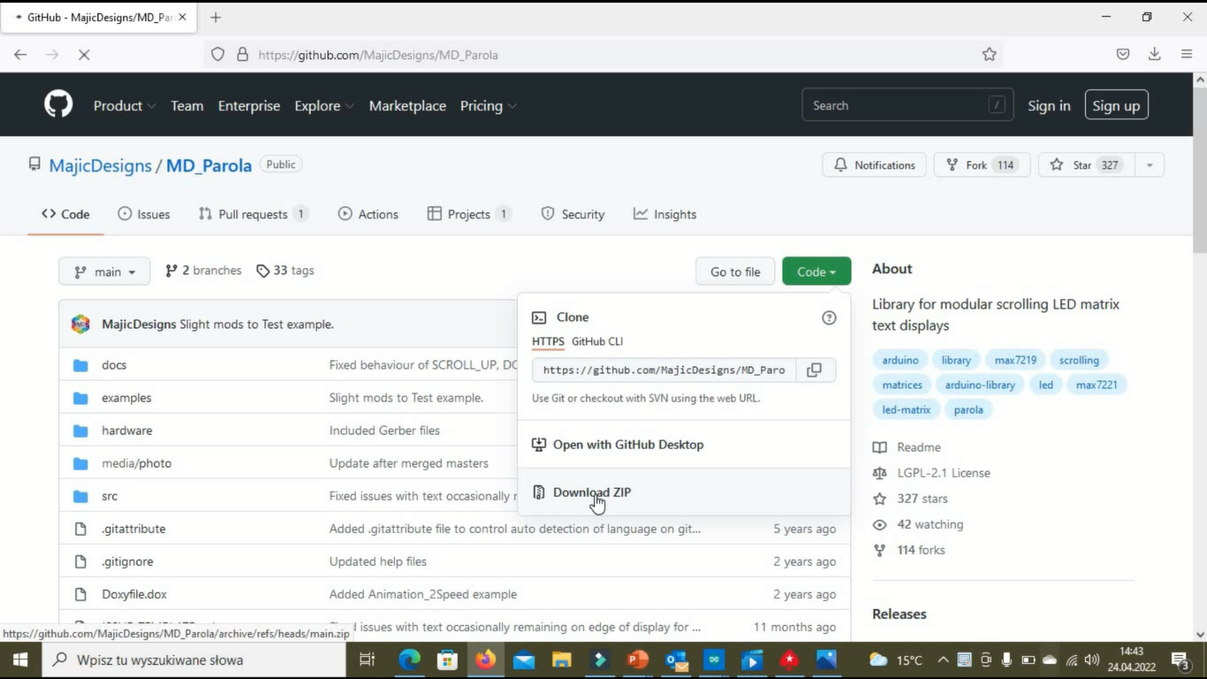This screenshot has height=679, width=1207.
Task: Open the media/photo folder
Action: (x=137, y=463)
